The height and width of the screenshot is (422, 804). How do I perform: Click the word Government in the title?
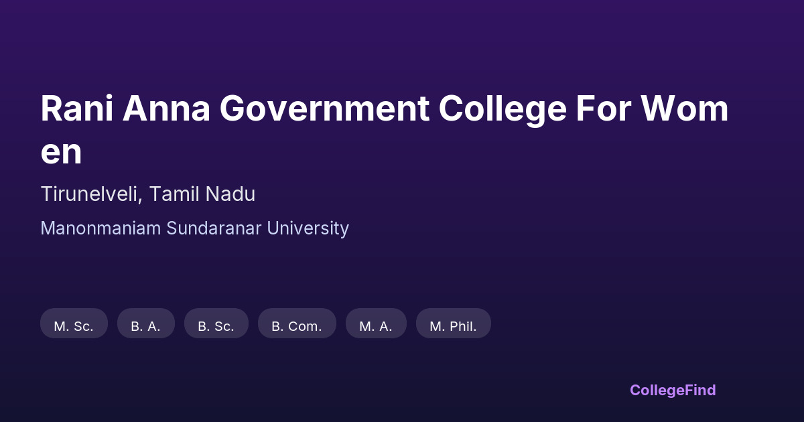pyautogui.click(x=324, y=109)
